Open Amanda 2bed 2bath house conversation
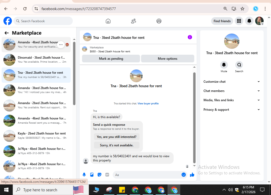This screenshot has width=271, height=195. coord(36,105)
